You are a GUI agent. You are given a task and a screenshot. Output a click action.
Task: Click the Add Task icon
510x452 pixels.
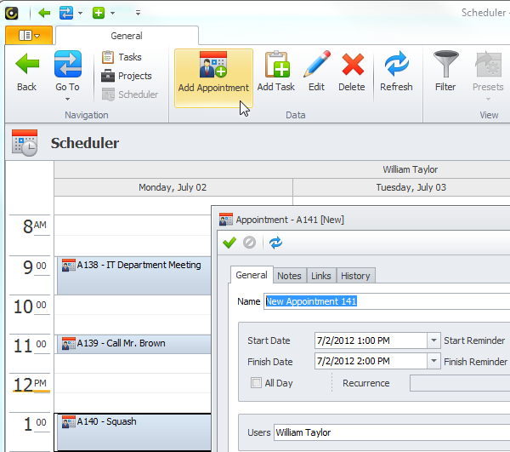[x=276, y=66]
